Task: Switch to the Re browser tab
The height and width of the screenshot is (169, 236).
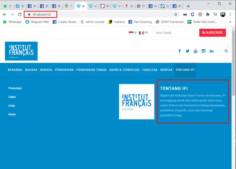Action: click(105, 6)
